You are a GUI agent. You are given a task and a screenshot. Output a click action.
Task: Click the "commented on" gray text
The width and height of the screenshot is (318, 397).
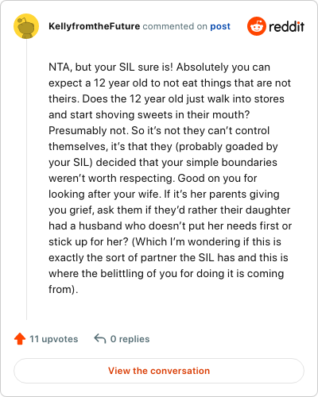pos(175,26)
